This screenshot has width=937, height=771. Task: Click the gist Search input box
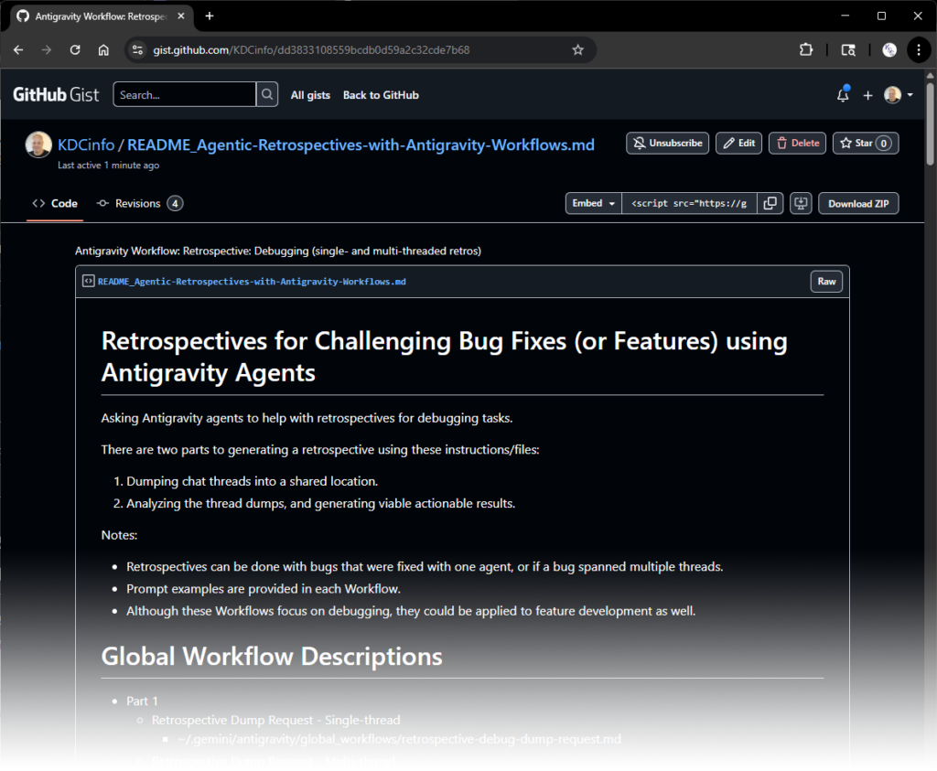pos(183,93)
